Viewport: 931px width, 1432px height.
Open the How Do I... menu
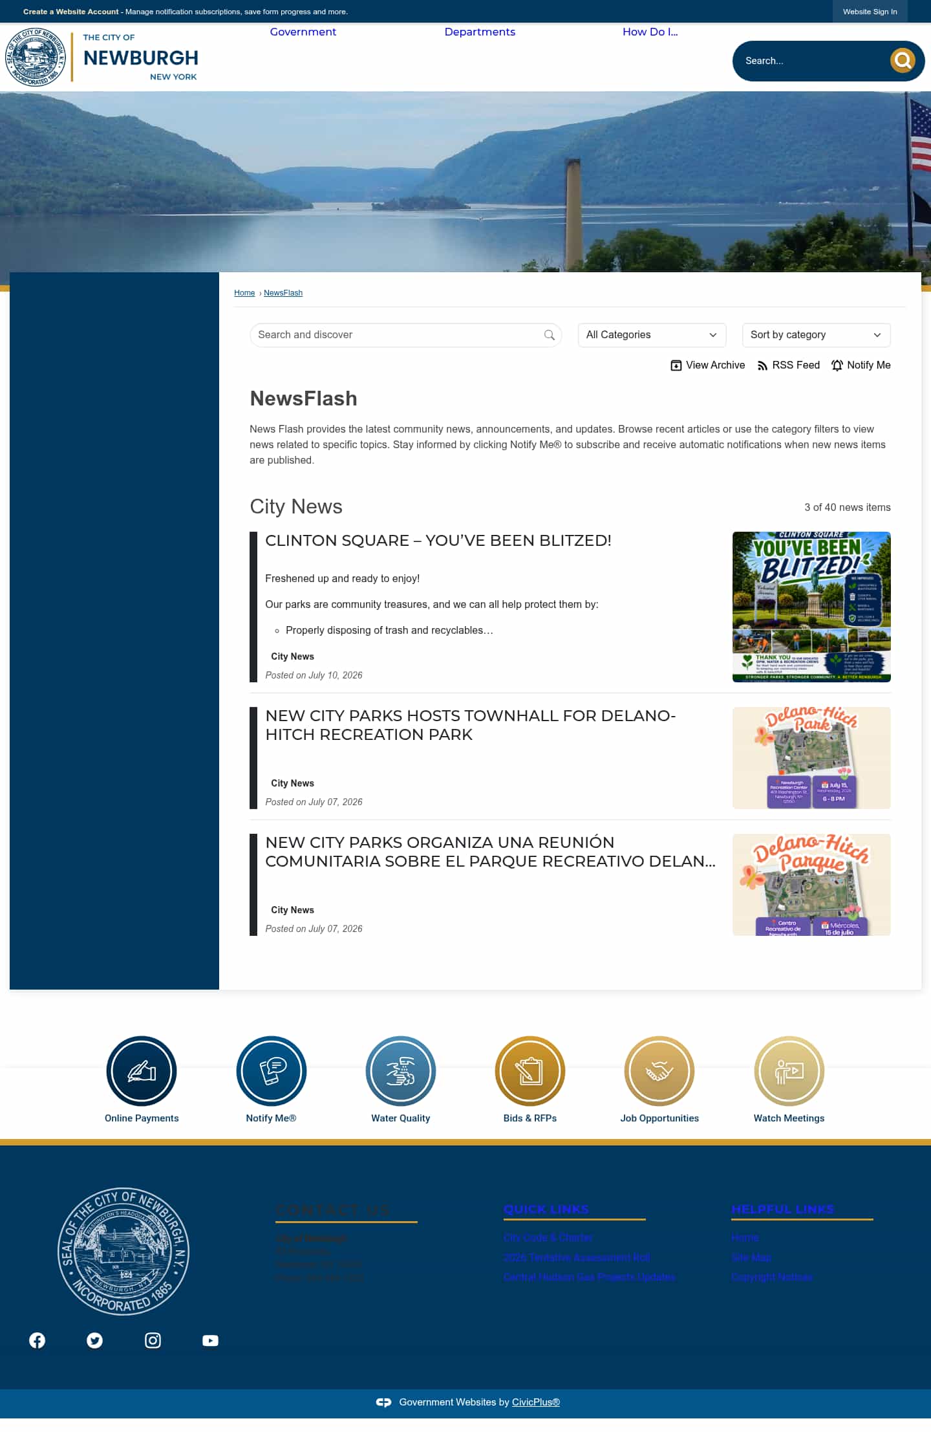650,32
